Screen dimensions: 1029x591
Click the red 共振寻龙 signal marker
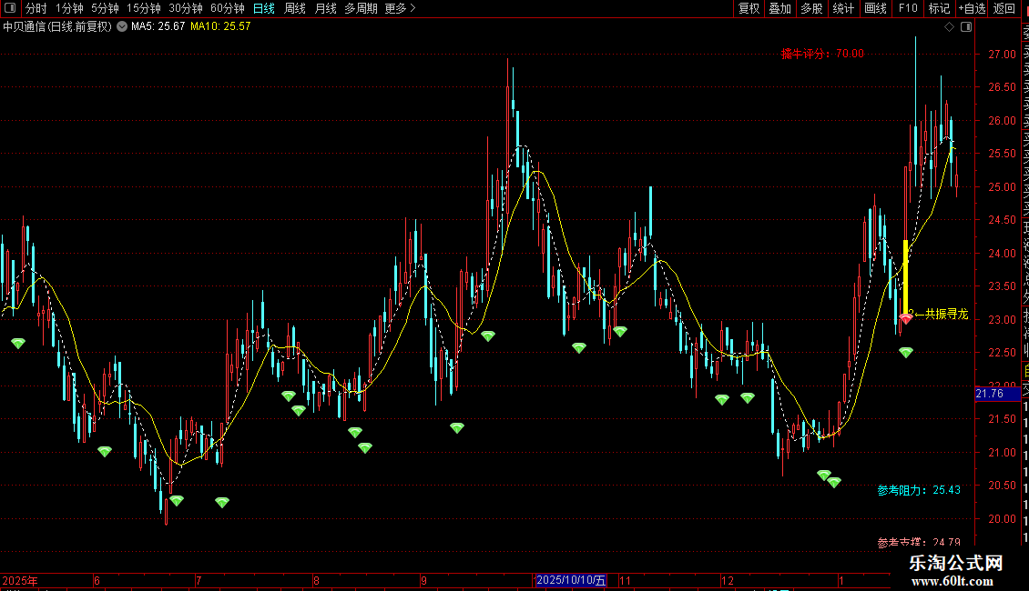pos(906,319)
